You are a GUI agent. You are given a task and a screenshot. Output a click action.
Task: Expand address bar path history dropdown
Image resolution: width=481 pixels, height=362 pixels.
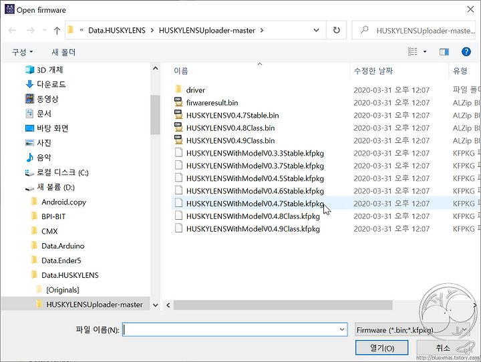coord(316,30)
